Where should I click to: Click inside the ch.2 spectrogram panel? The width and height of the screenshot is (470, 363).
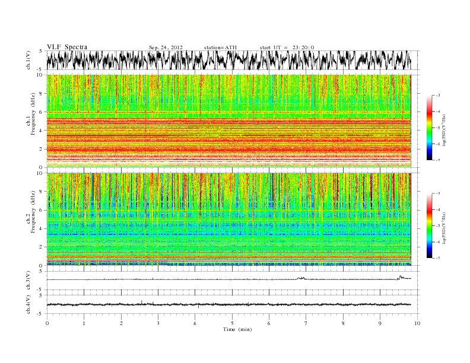tap(228, 219)
